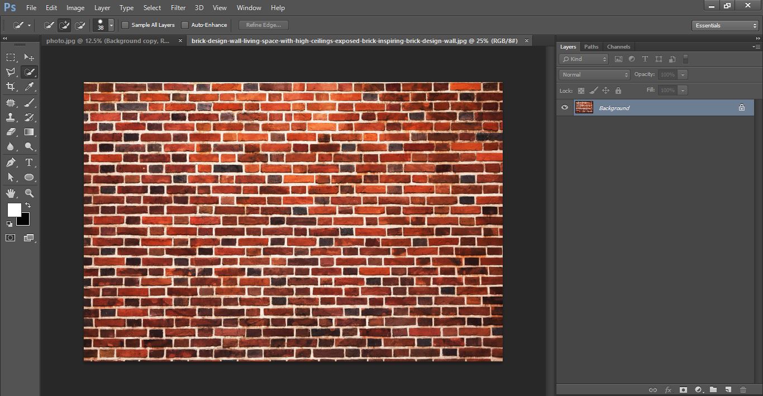Select the Hand tool
This screenshot has width=763, height=396.
point(11,193)
